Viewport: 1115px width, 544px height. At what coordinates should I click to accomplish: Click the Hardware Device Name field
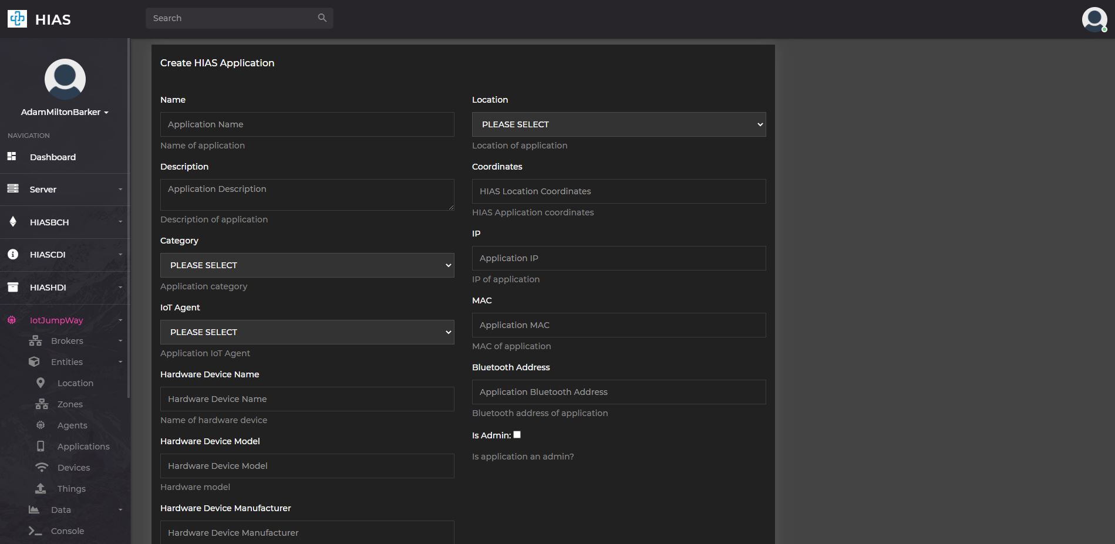coord(307,399)
